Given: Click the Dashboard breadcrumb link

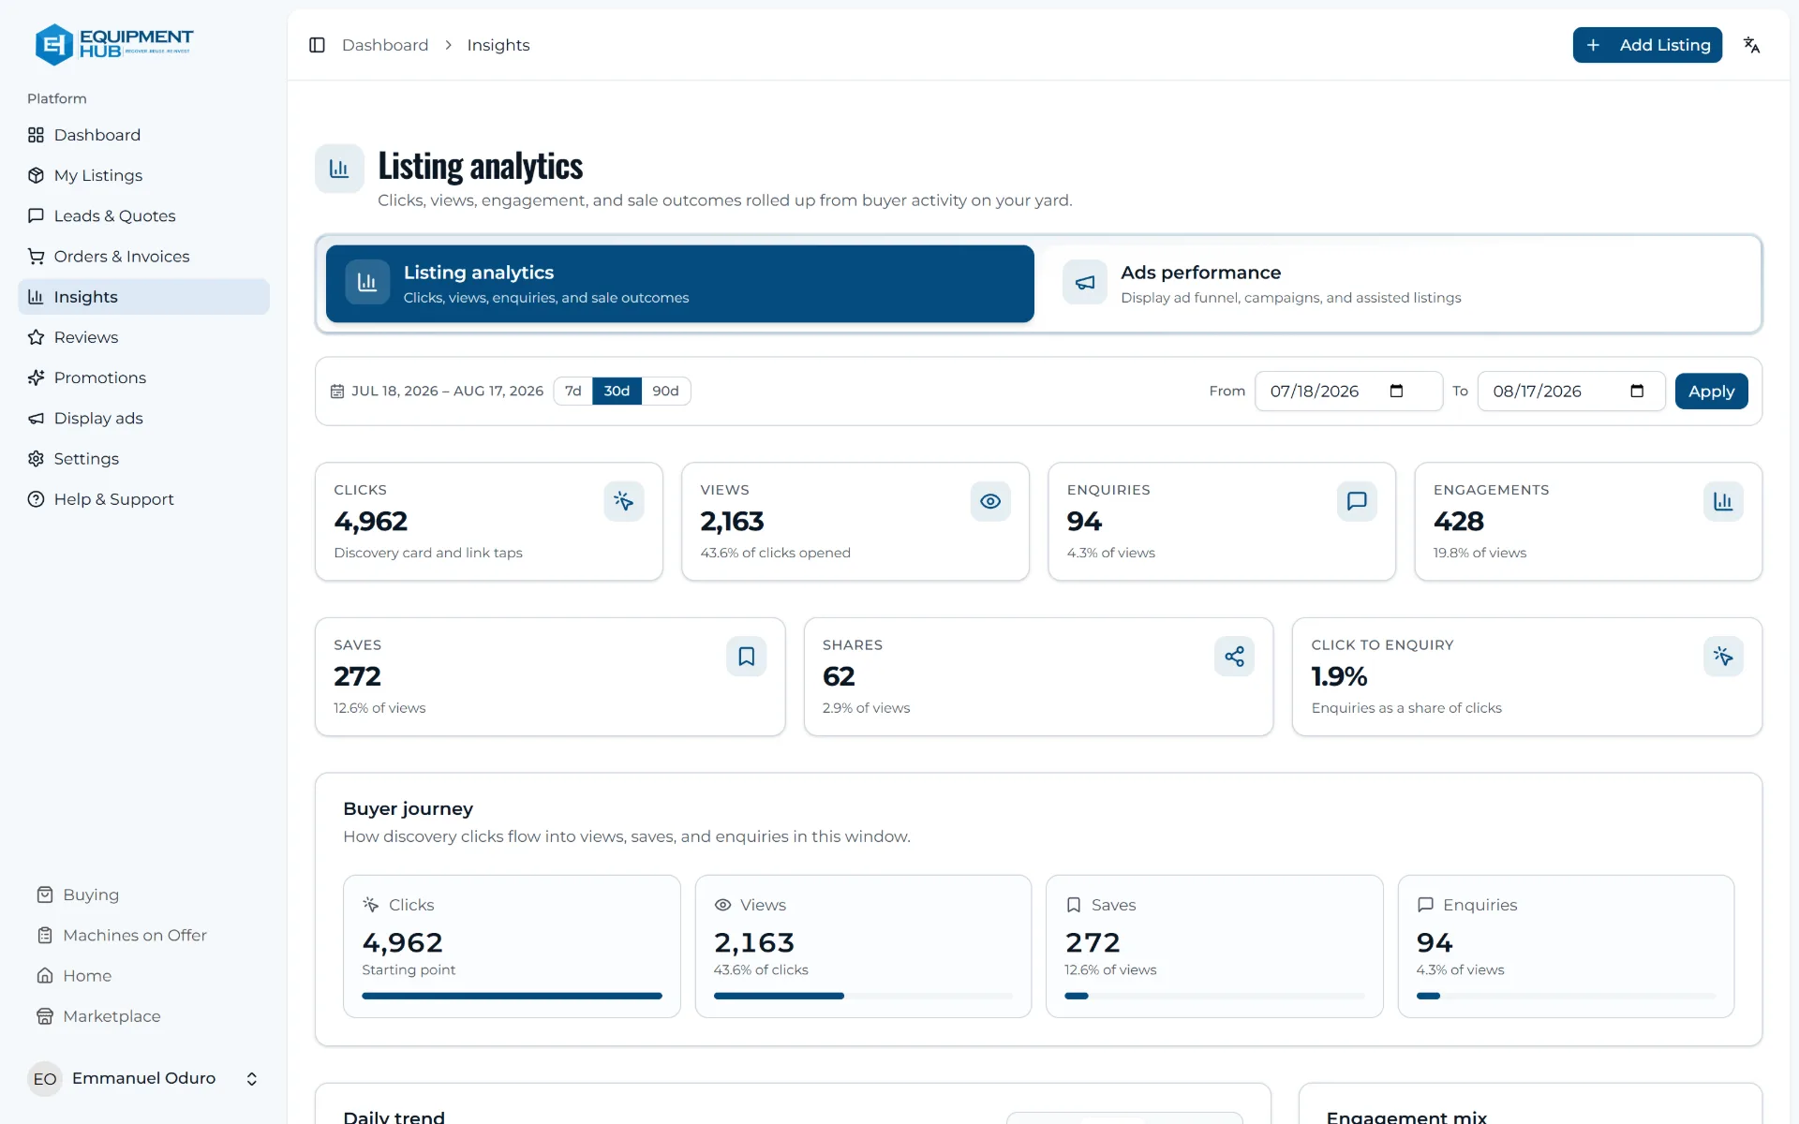Looking at the screenshot, I should 385,45.
